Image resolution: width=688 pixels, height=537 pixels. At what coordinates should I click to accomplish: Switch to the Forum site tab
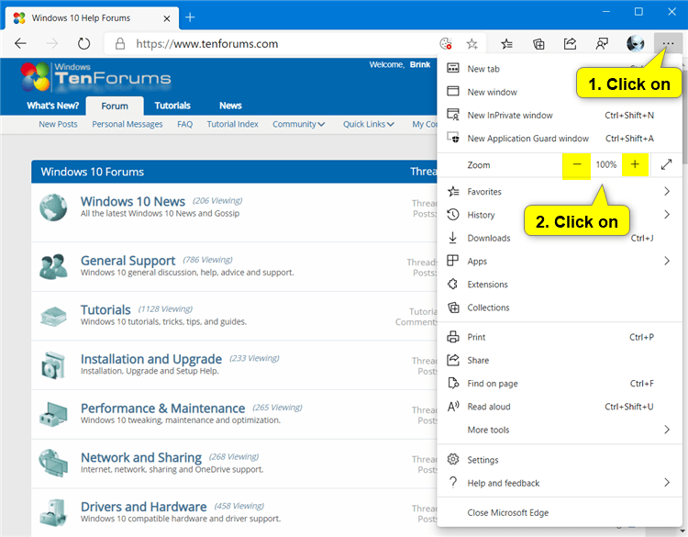115,106
